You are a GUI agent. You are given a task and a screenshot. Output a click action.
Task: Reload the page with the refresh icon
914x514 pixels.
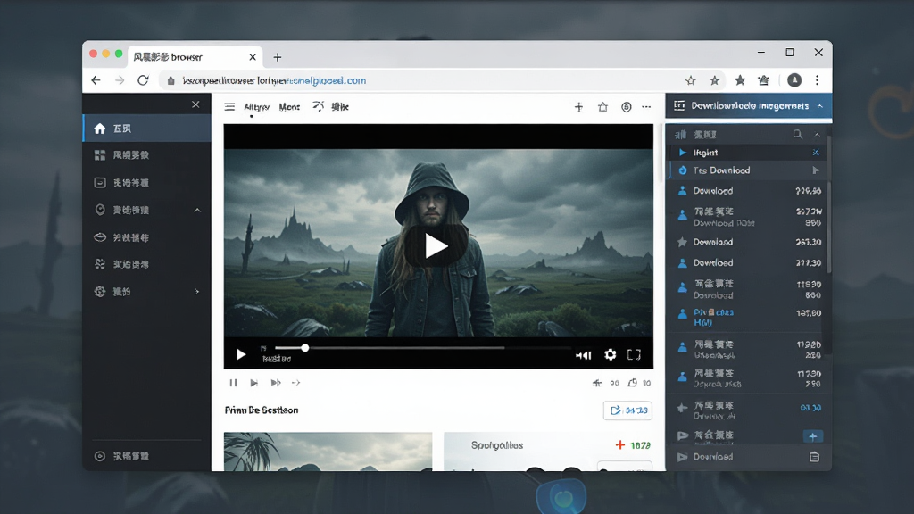click(x=143, y=80)
